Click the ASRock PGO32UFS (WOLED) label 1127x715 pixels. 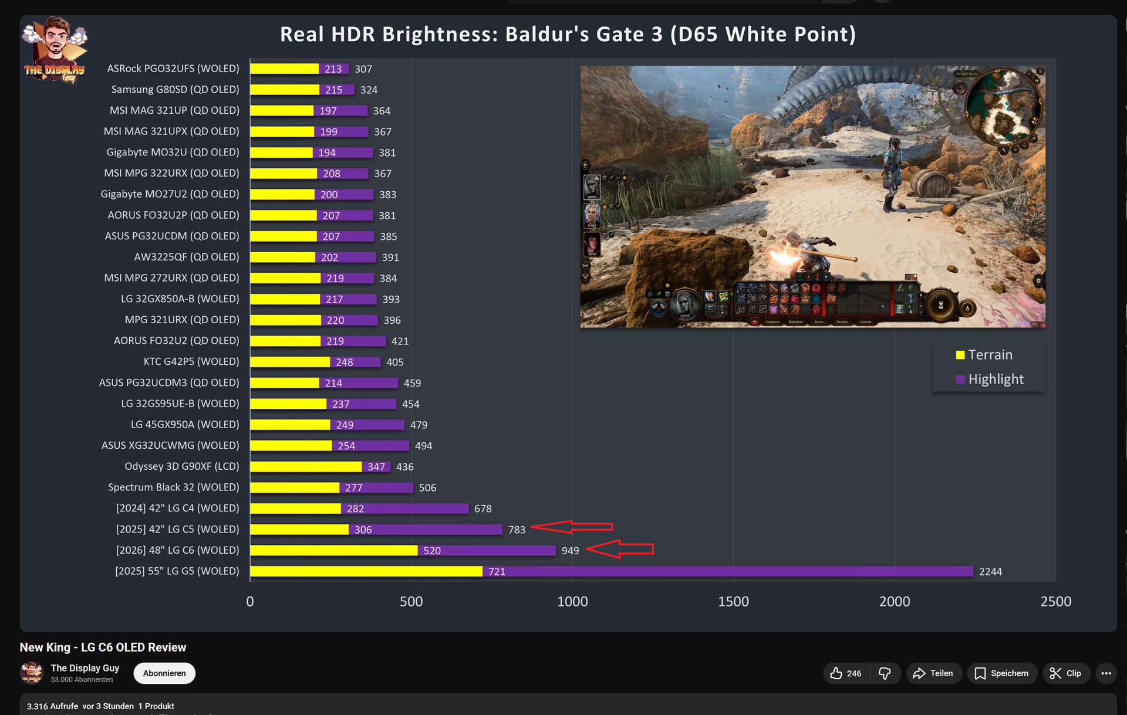click(173, 69)
